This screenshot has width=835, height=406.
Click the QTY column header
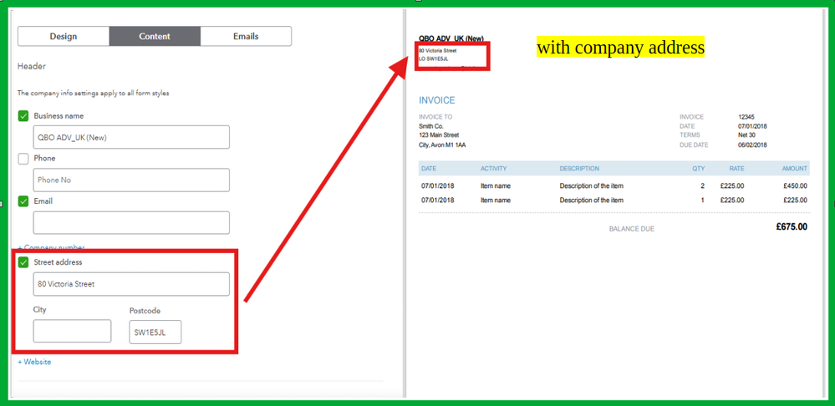698,169
